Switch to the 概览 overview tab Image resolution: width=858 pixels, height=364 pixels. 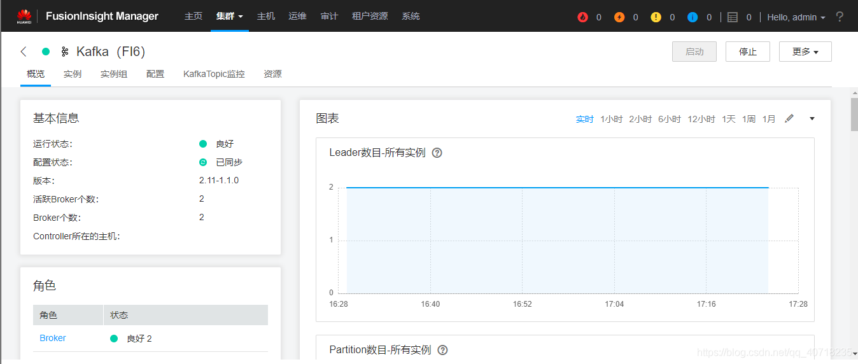pyautogui.click(x=36, y=74)
